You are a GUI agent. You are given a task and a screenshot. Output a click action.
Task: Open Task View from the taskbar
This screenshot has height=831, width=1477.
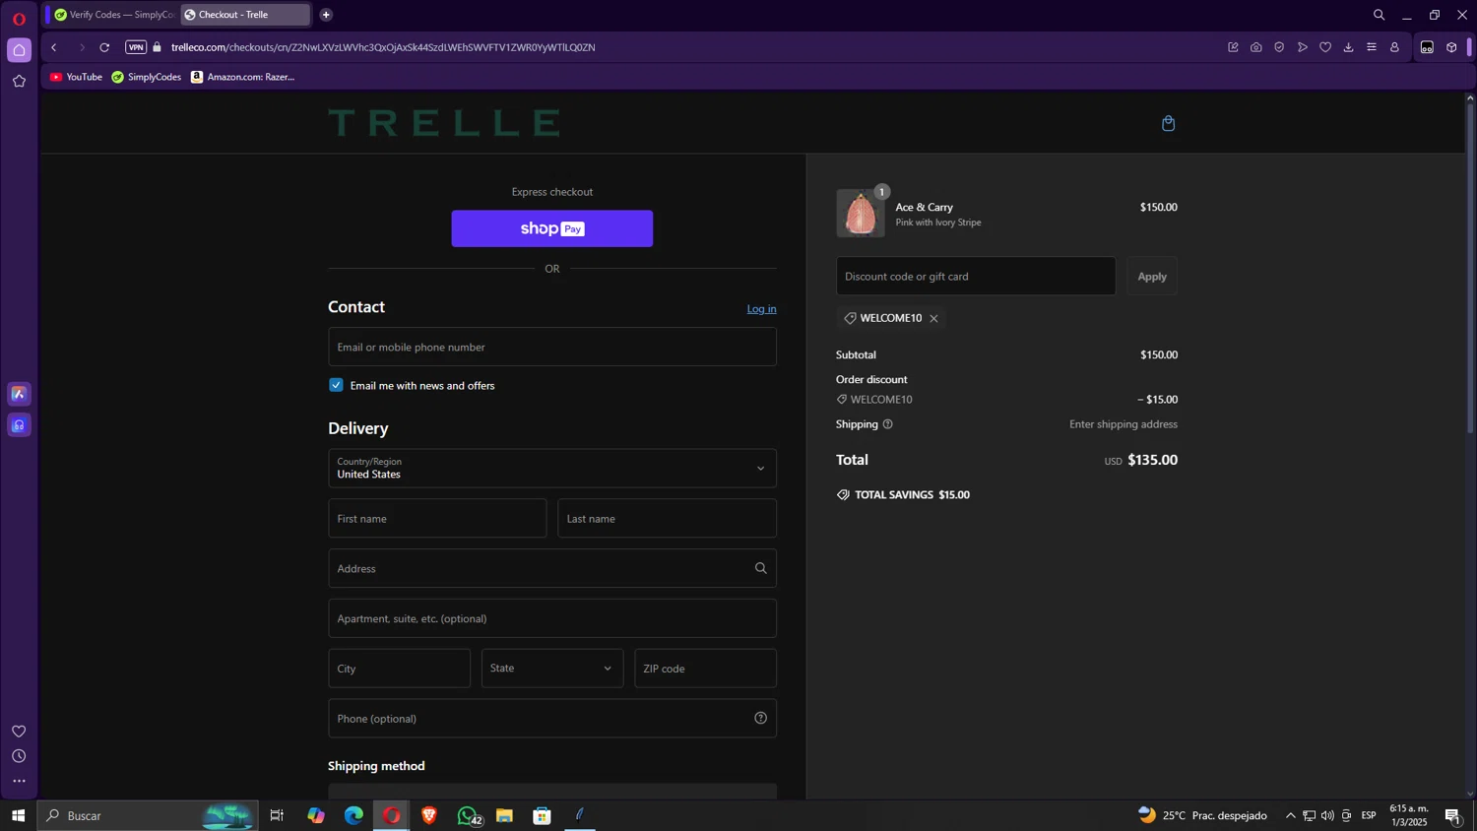pyautogui.click(x=277, y=815)
